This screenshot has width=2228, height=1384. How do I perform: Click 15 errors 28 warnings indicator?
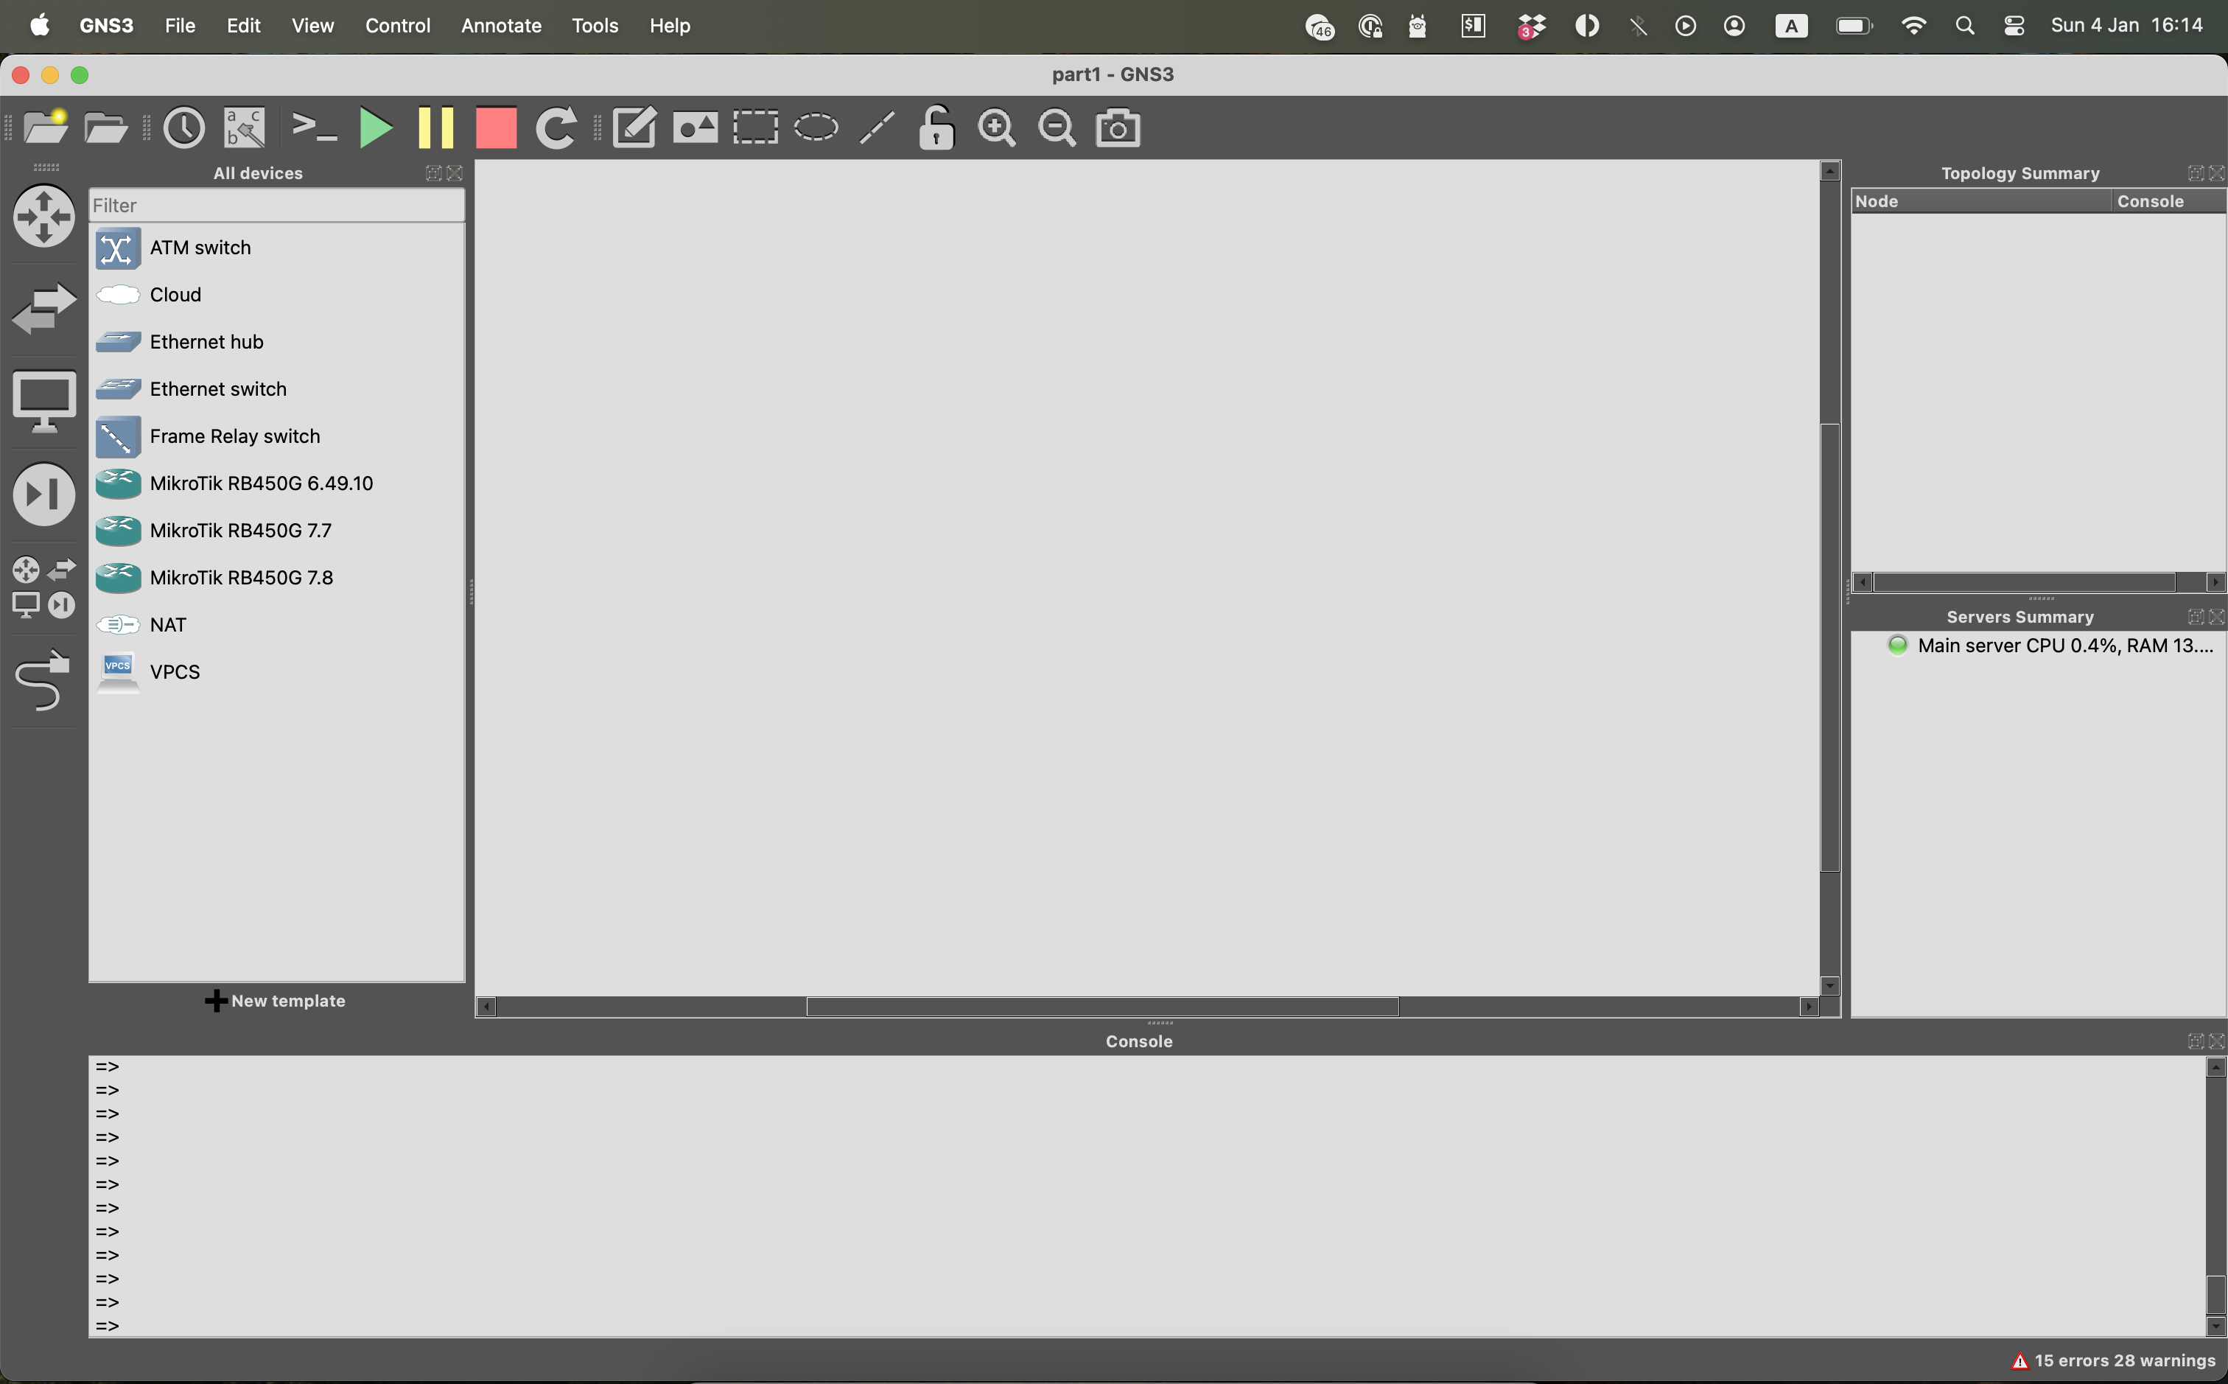pos(2114,1360)
